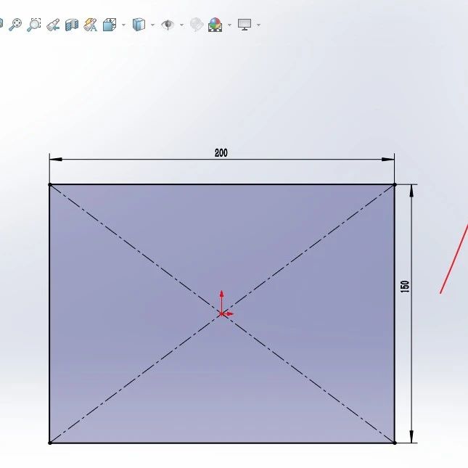Select the rectangle's bottom-left corner point
The height and width of the screenshot is (468, 468).
pyautogui.click(x=50, y=443)
